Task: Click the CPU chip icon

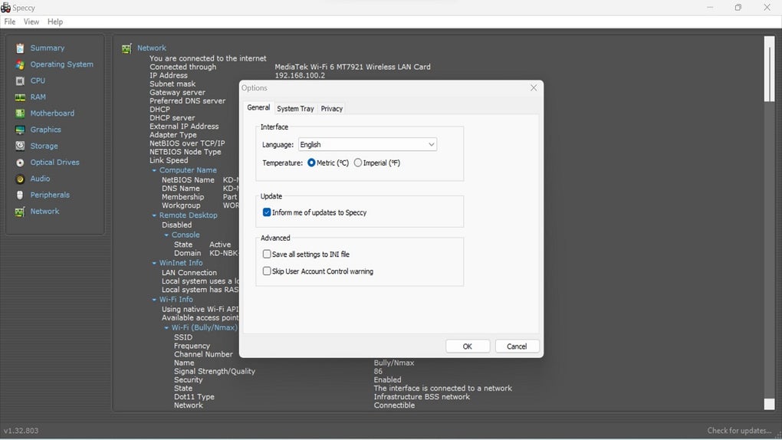Action: [x=20, y=80]
